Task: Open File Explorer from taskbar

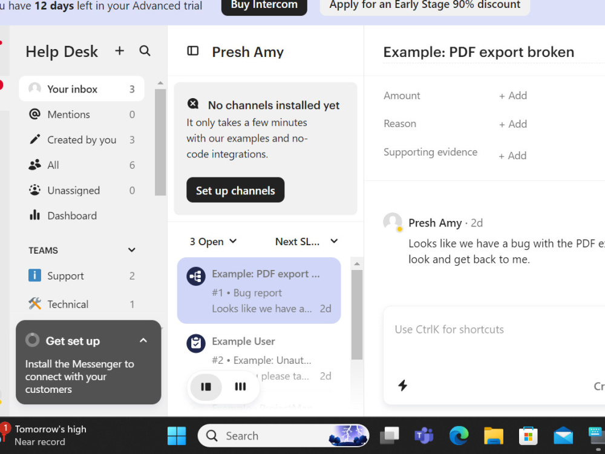Action: tap(494, 436)
